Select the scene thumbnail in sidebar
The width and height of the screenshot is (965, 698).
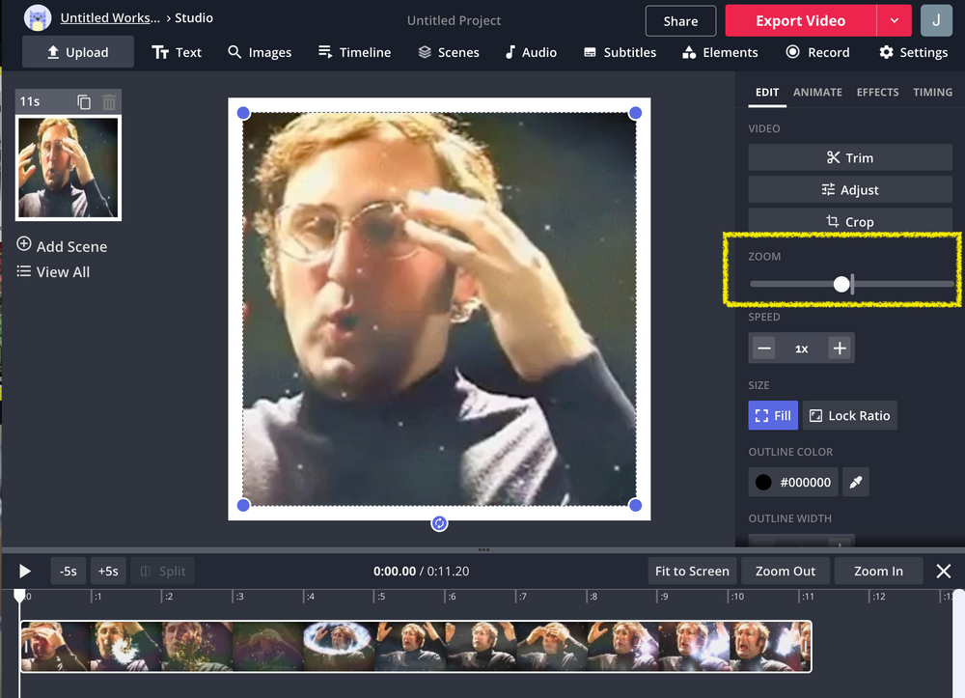(68, 166)
